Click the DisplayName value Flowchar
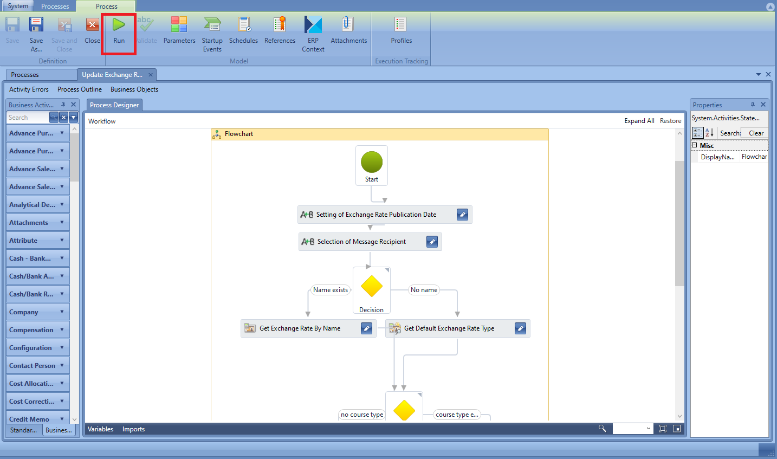This screenshot has width=777, height=459. click(754, 157)
